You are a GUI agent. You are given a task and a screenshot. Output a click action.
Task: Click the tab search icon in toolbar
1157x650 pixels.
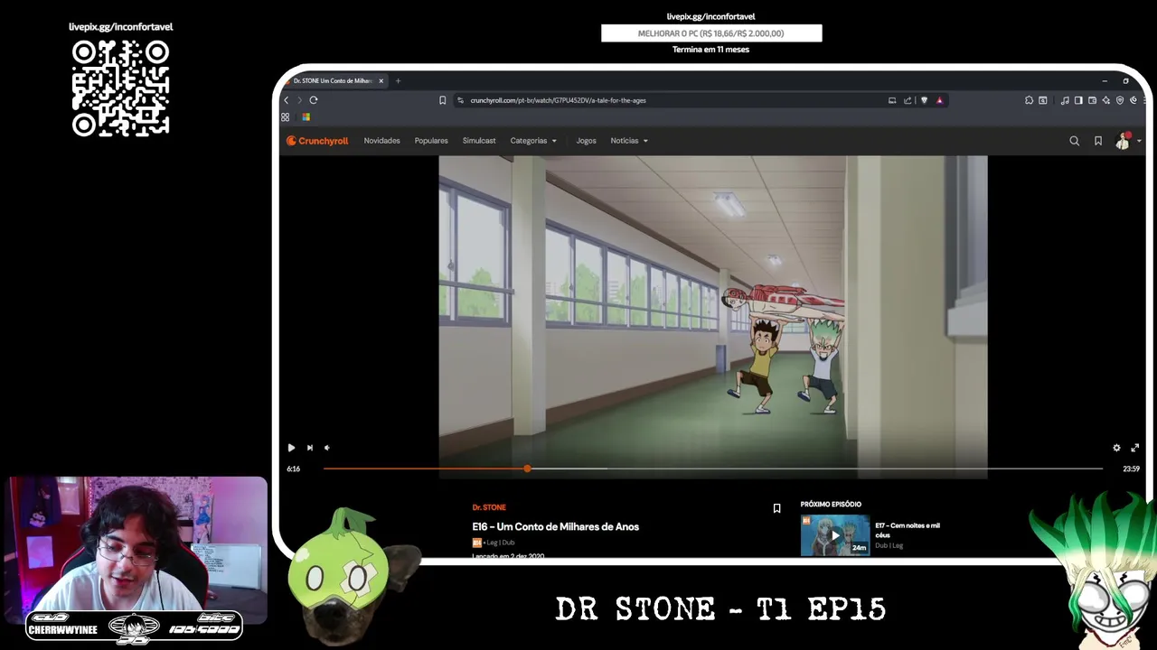1043,100
